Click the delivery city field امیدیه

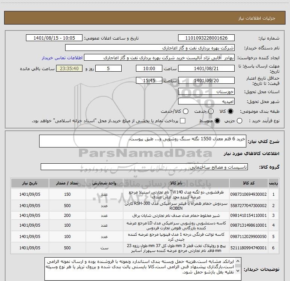click(206, 101)
